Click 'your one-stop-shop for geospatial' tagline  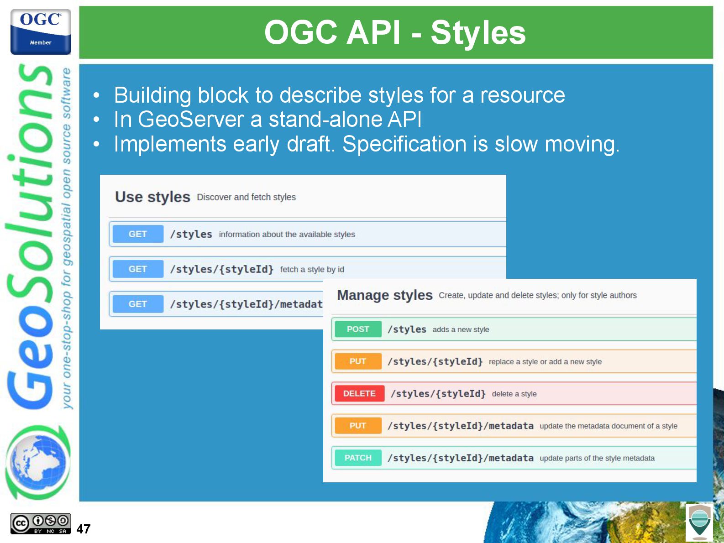click(x=67, y=238)
